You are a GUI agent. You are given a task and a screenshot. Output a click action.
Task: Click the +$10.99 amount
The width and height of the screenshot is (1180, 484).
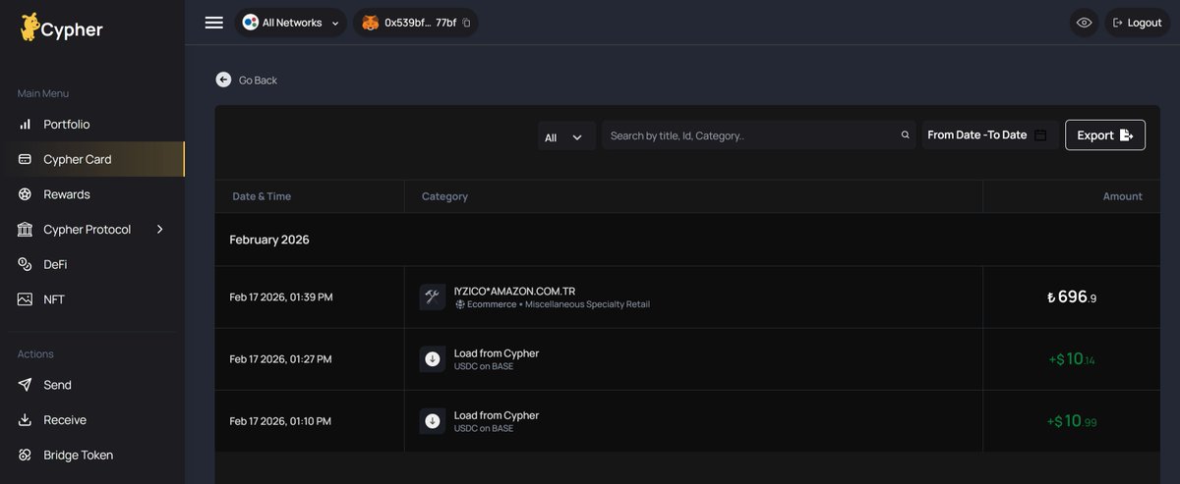coord(1072,421)
